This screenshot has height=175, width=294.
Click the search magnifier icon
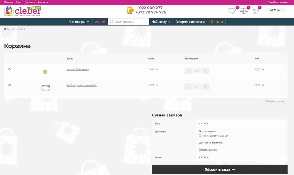click(111, 22)
